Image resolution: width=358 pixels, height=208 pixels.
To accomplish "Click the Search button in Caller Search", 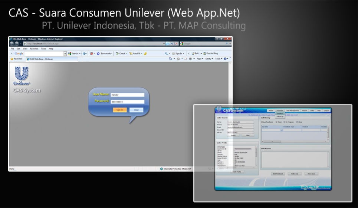I will [x=233, y=135].
